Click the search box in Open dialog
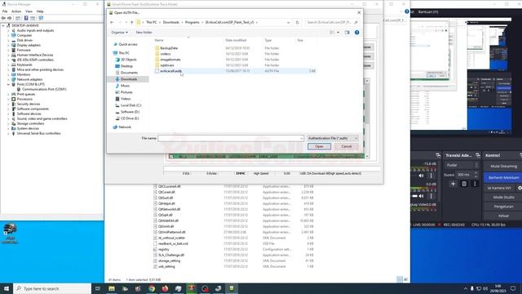 pos(332,22)
